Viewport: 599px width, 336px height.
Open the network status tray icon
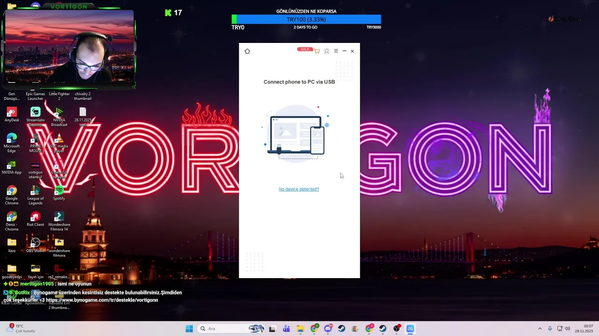(x=559, y=329)
